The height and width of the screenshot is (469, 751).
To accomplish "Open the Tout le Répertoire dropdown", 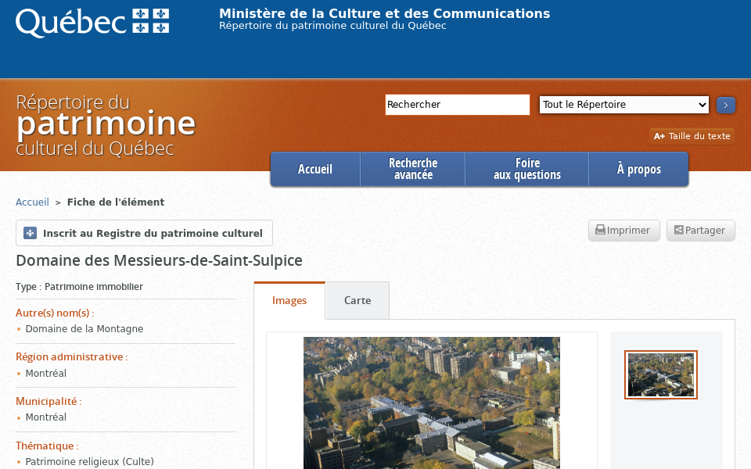I will [623, 105].
